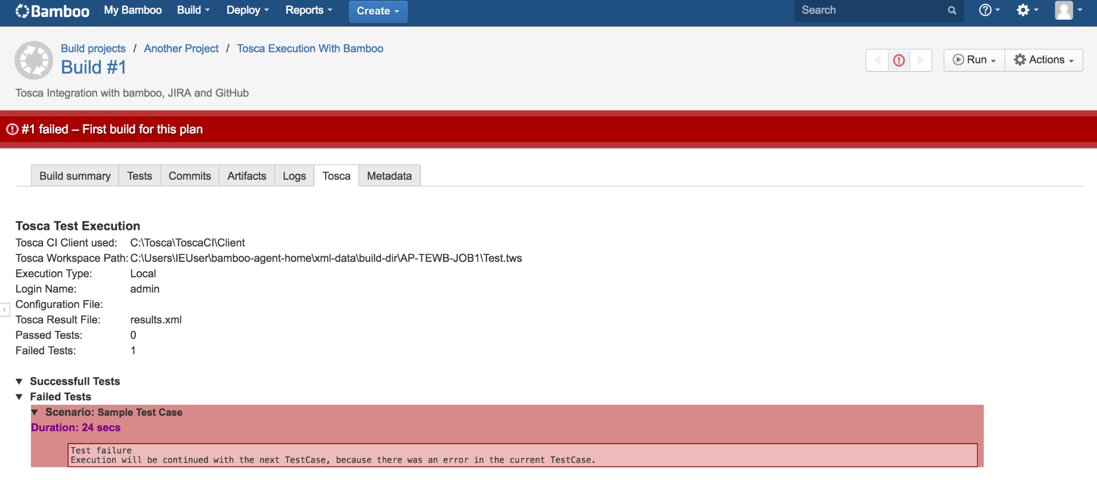The image size is (1097, 480).
Task: Click the Build #1 heading link
Action: tap(94, 67)
